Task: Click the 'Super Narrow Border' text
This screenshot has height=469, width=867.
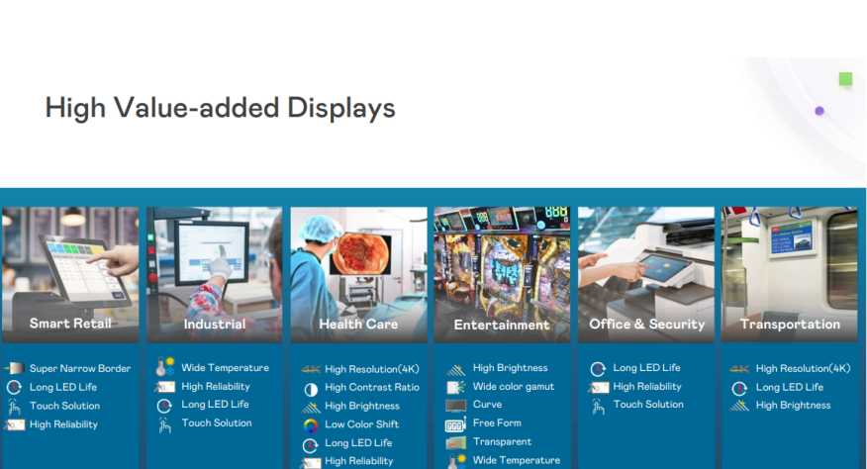Action: (80, 368)
